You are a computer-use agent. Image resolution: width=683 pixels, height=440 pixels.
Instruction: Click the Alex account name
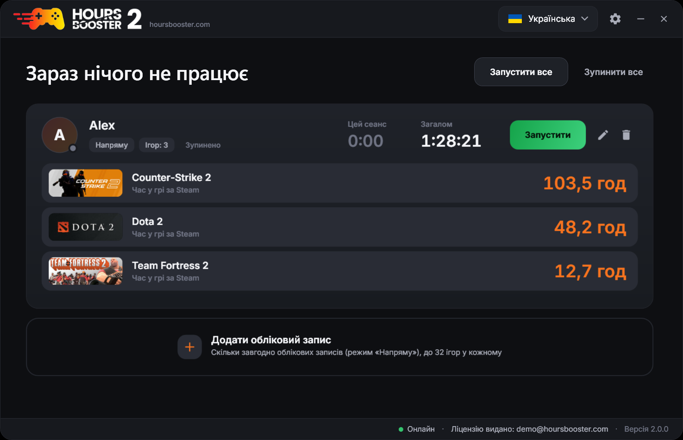102,126
